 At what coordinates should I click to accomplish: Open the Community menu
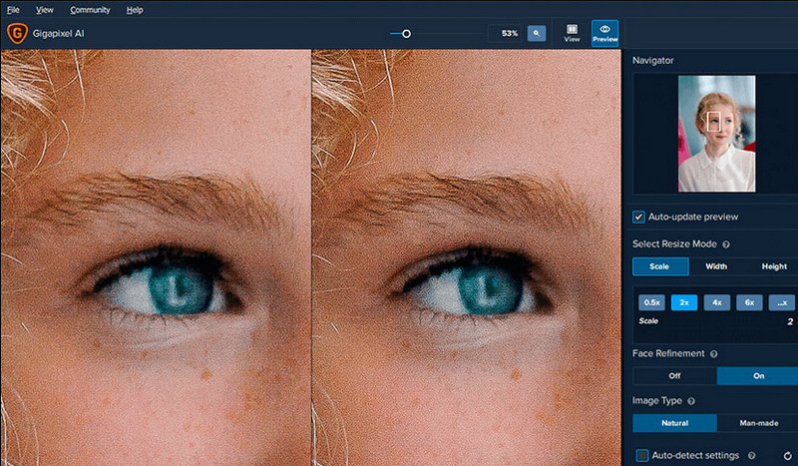90,10
